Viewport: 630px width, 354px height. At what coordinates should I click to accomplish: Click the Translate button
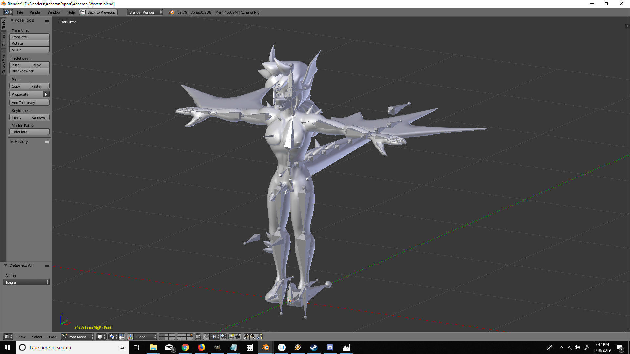29,37
